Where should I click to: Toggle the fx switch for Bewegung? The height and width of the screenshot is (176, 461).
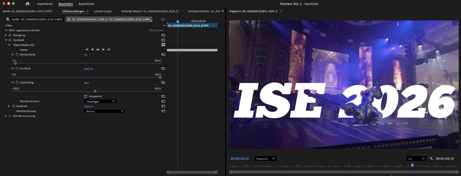(10, 35)
